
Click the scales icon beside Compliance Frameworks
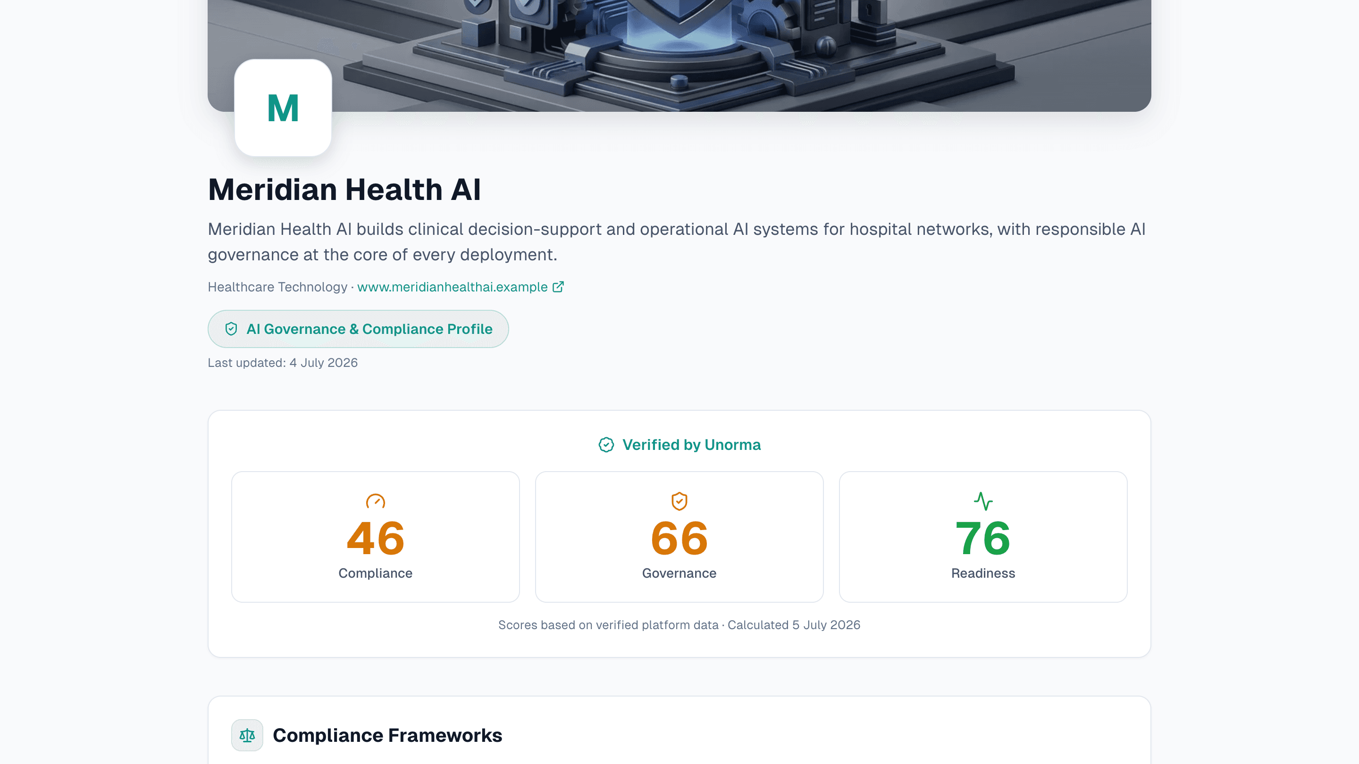pyautogui.click(x=247, y=735)
